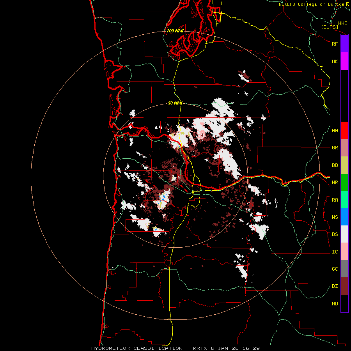Select the "GC" legend label
This screenshot has width=351, height=351.
(335, 269)
